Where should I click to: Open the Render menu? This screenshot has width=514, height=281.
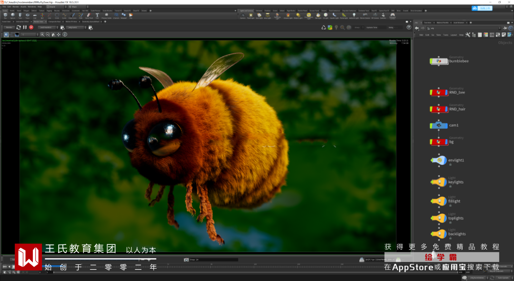16,7
